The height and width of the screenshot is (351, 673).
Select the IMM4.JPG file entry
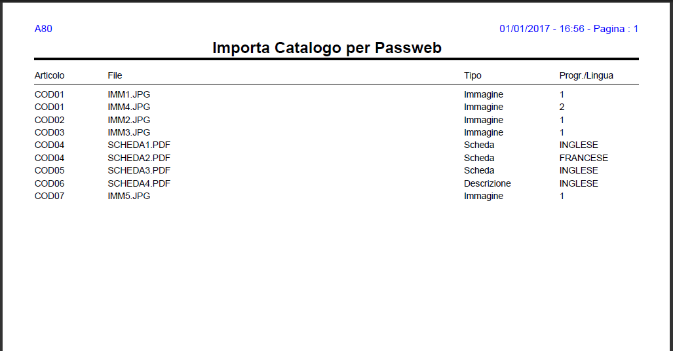pyautogui.click(x=129, y=107)
